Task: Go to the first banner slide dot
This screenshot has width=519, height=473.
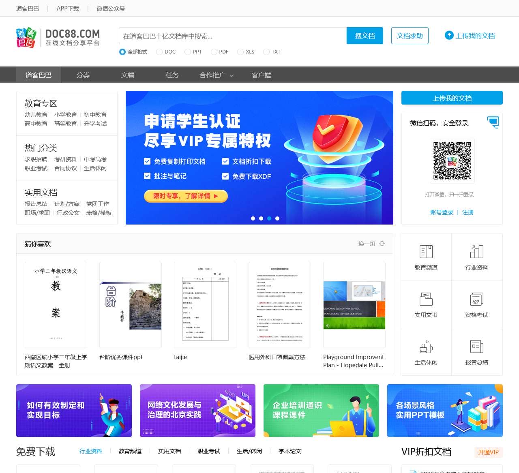Action: pos(253,218)
